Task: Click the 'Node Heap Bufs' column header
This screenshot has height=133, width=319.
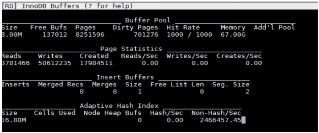Action: [112, 113]
